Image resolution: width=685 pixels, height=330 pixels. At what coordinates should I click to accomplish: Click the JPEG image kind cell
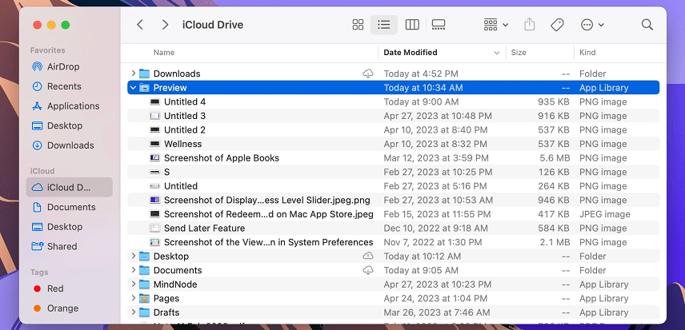click(605, 214)
